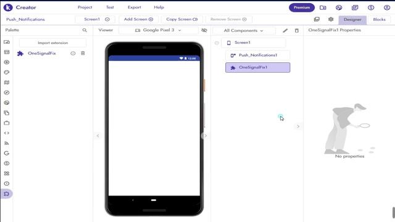Delete selected component with trash icon

click(297, 30)
